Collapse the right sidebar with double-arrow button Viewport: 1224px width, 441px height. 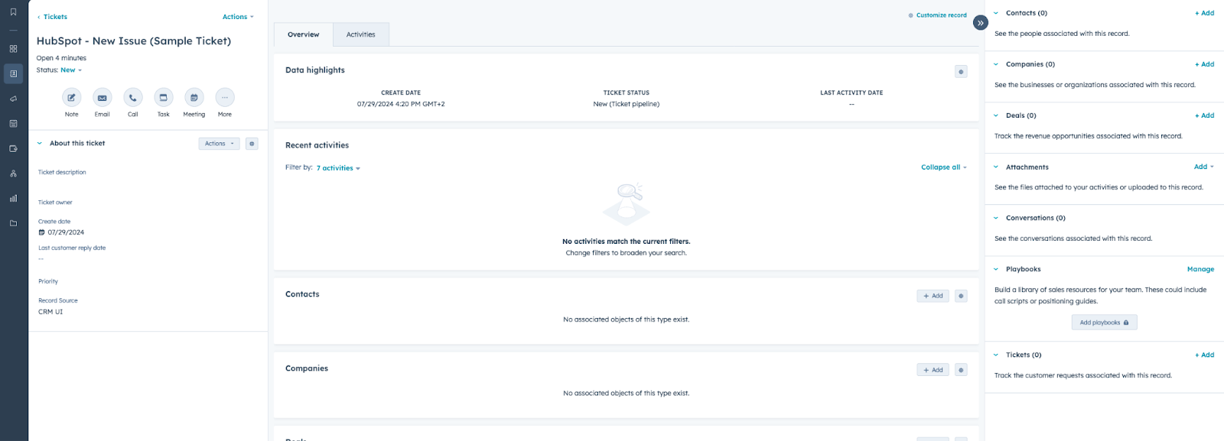(980, 23)
